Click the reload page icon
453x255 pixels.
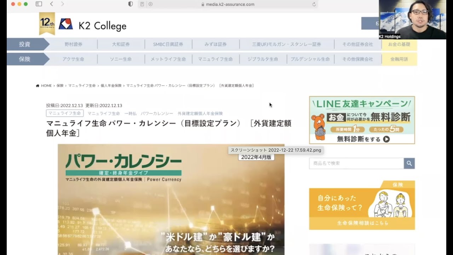point(314,4)
